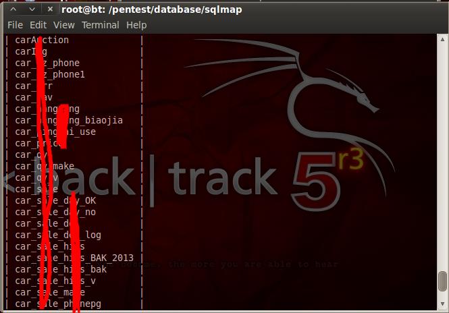Click the carAuction table row in the terminal
The image size is (449, 313).
pyautogui.click(x=42, y=40)
